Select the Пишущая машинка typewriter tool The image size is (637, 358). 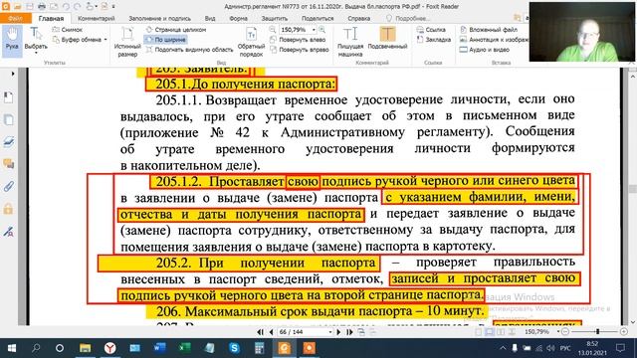pos(350,42)
